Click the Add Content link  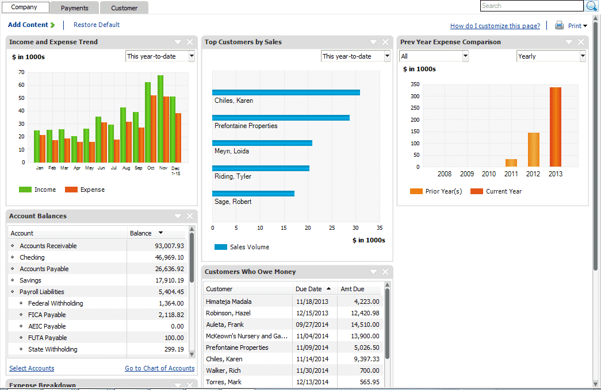click(28, 25)
